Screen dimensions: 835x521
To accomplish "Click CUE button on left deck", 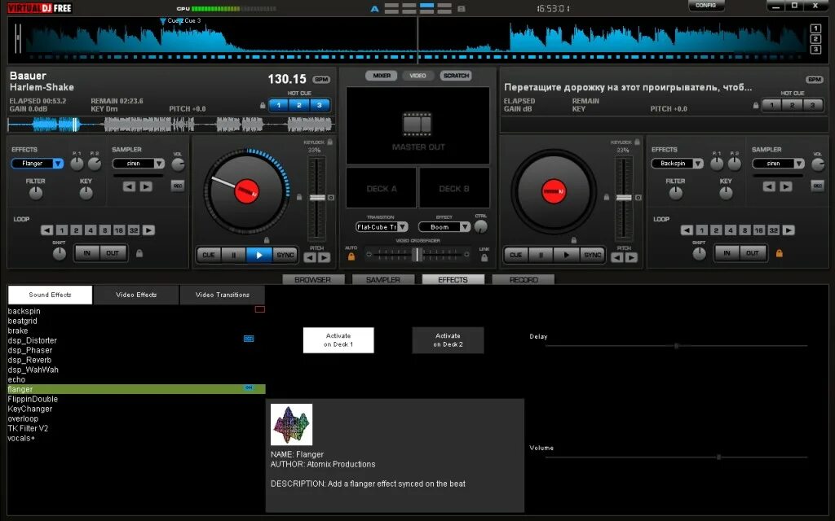I will pyautogui.click(x=209, y=255).
